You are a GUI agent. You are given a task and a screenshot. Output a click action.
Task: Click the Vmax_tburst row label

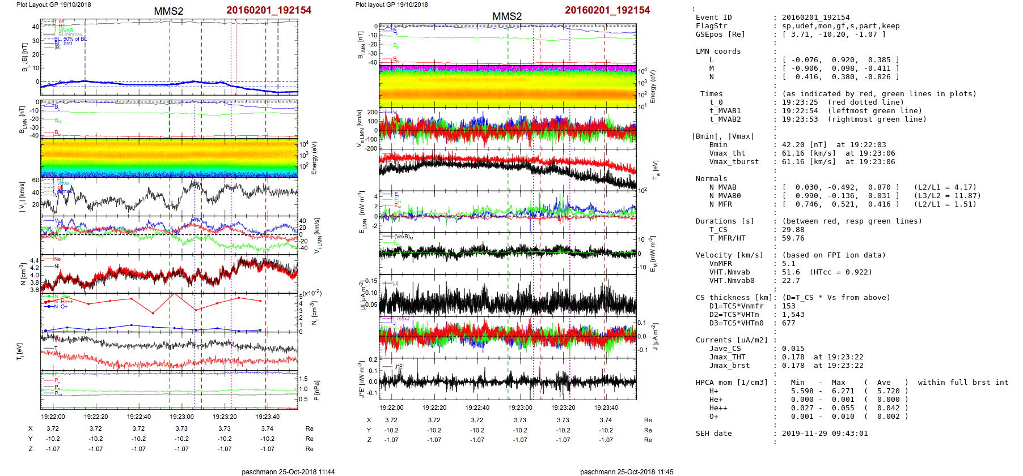tap(734, 162)
